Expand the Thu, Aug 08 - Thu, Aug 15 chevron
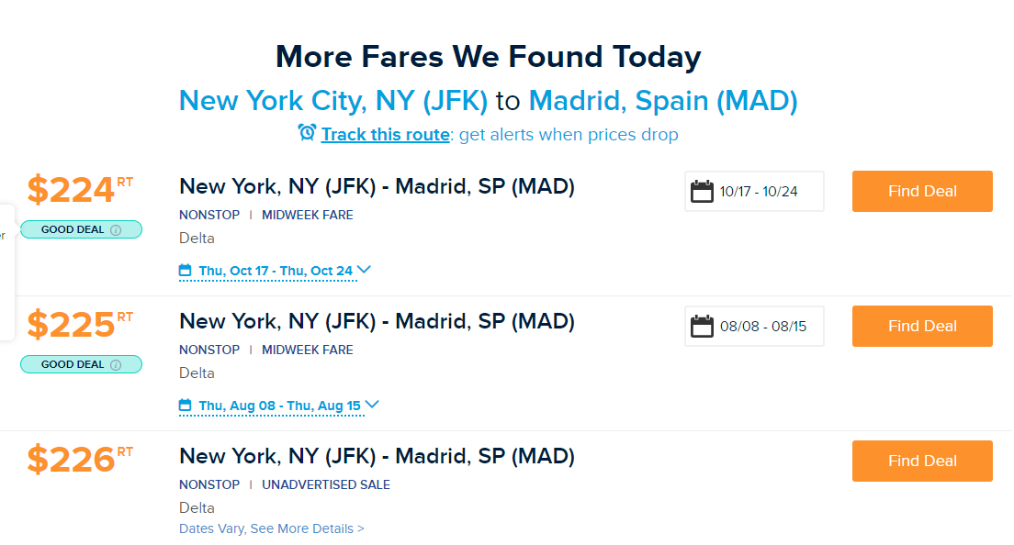Screen dimensions: 1014x545 point(372,405)
